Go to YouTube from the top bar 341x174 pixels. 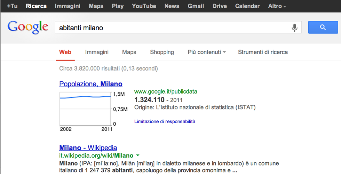[144, 6]
